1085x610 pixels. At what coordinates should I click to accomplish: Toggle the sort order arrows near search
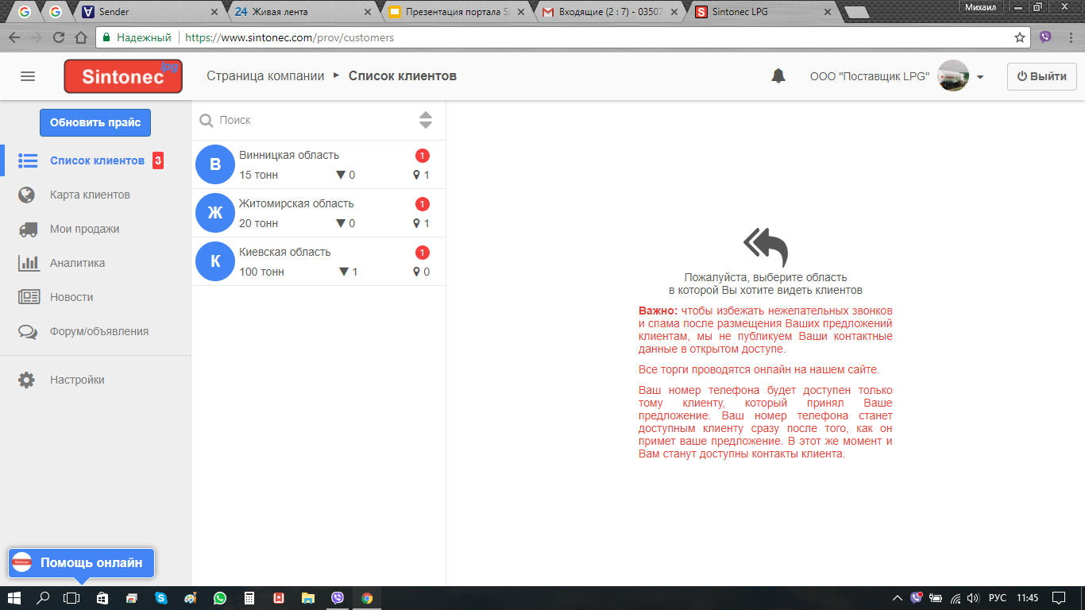pos(426,120)
